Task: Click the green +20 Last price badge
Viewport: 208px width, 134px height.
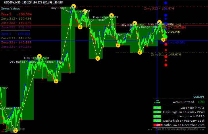Action: [x=157, y=116]
